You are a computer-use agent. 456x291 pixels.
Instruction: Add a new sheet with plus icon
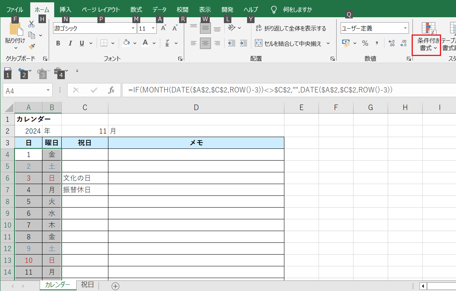point(115,286)
